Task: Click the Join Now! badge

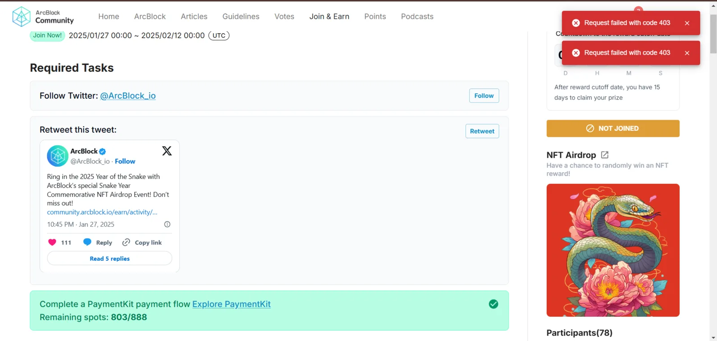Action: click(x=48, y=35)
